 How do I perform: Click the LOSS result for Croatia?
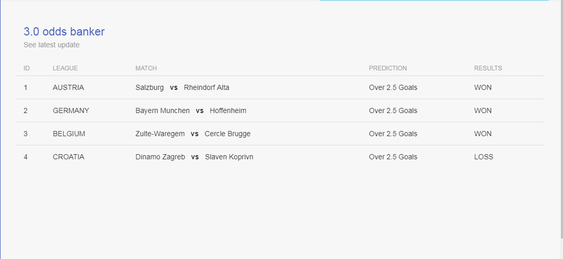tap(483, 157)
